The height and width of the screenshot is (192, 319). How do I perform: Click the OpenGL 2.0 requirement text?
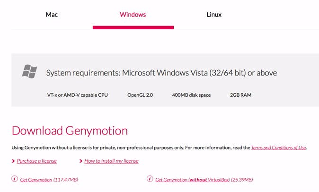coord(140,95)
